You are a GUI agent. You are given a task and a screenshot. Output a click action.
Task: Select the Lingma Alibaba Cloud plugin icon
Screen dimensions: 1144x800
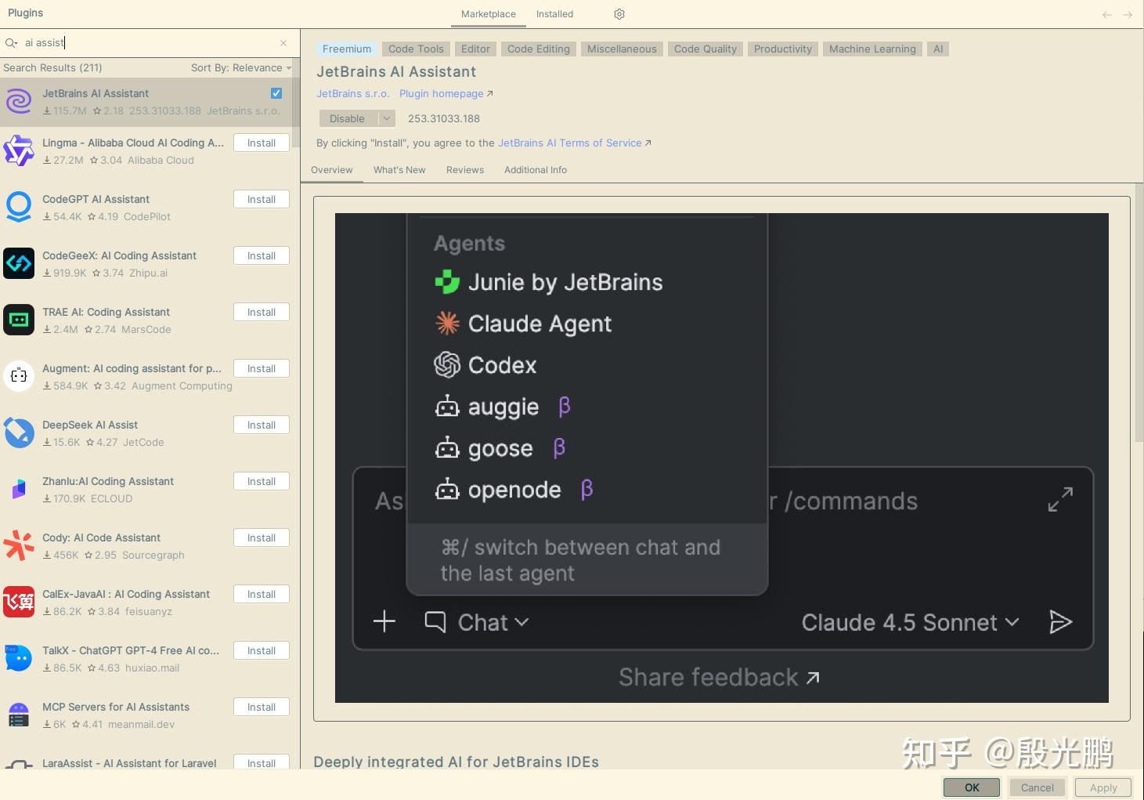[19, 151]
